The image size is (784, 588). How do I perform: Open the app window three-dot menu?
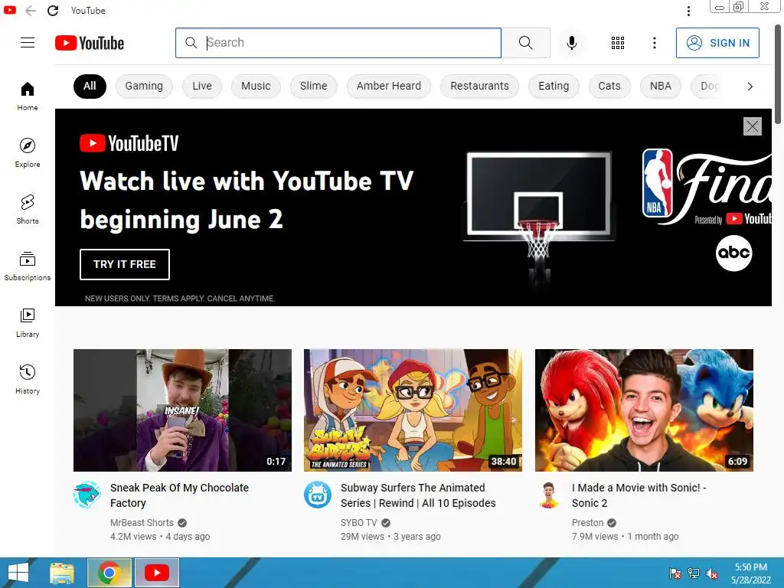pyautogui.click(x=688, y=11)
